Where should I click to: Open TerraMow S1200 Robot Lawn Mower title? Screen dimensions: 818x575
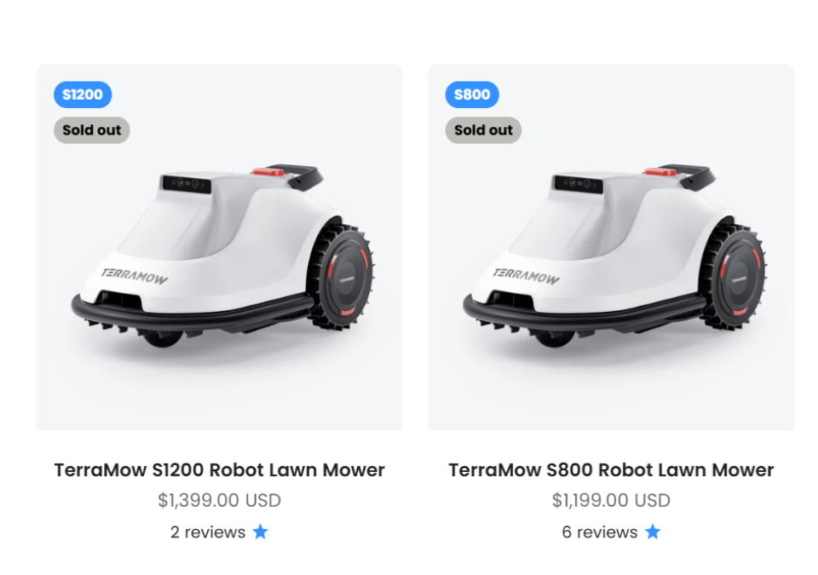[x=219, y=469]
